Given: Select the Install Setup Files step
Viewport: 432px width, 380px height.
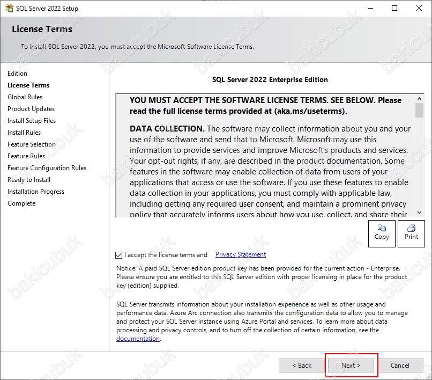Looking at the screenshot, I should [x=32, y=121].
